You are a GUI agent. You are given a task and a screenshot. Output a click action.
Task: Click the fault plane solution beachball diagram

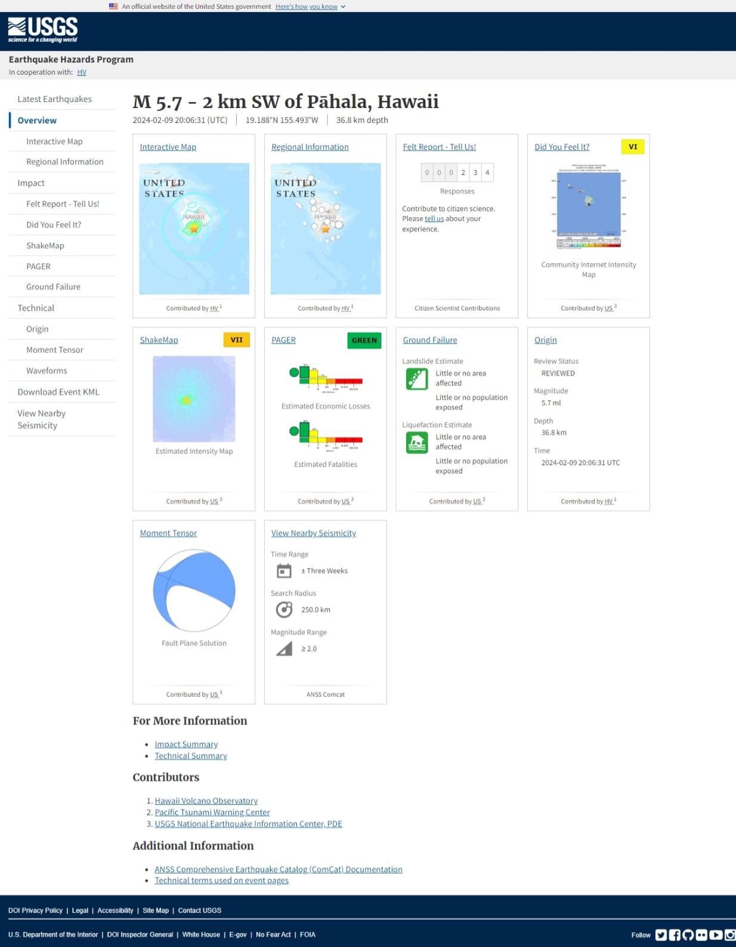point(194,591)
